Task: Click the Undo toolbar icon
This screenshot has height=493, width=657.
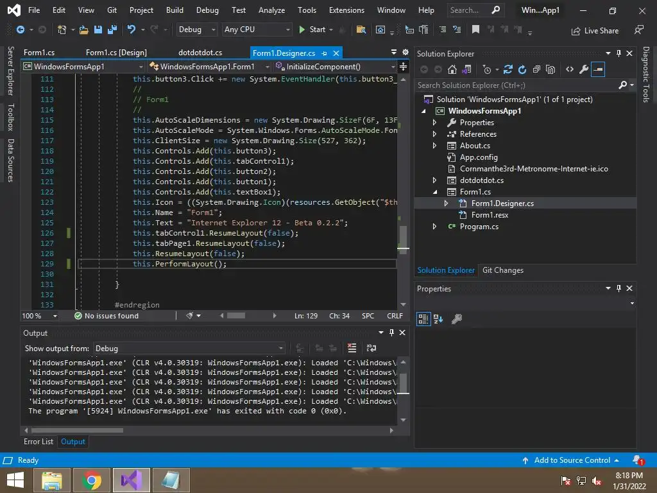Action: tap(132, 30)
